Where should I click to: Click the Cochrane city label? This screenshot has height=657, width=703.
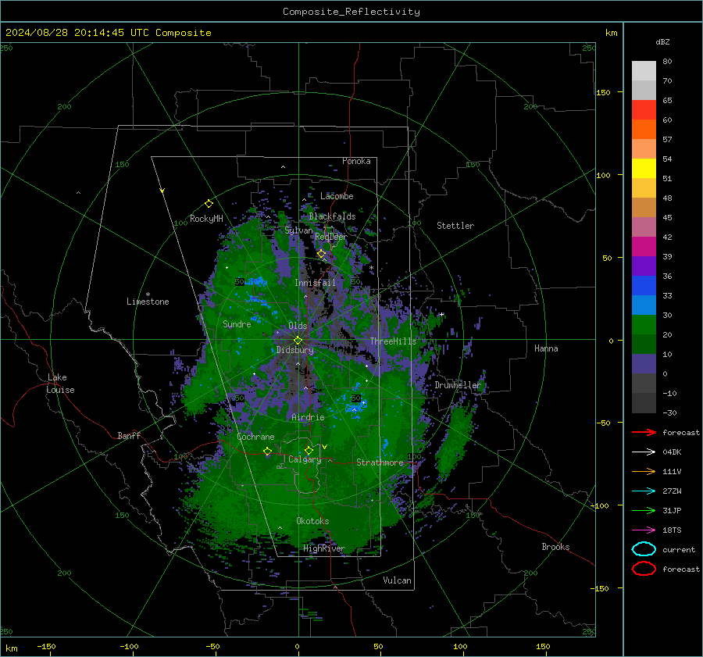(255, 437)
